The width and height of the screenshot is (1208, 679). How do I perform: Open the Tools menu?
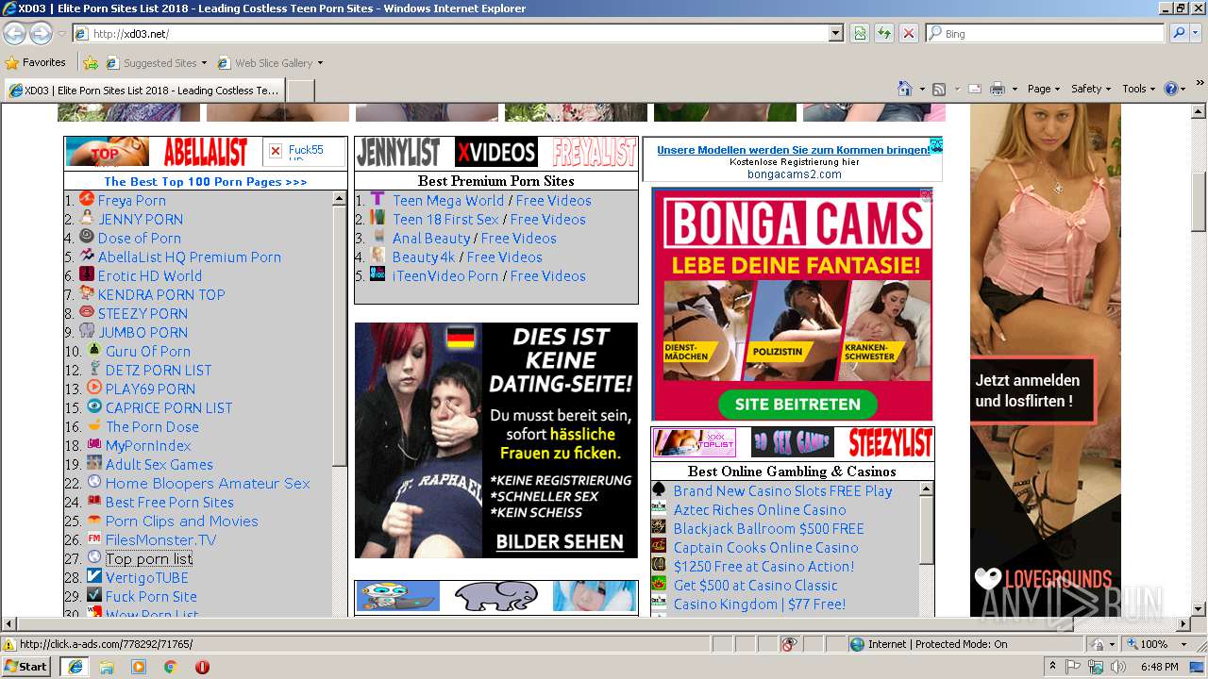[x=1139, y=89]
